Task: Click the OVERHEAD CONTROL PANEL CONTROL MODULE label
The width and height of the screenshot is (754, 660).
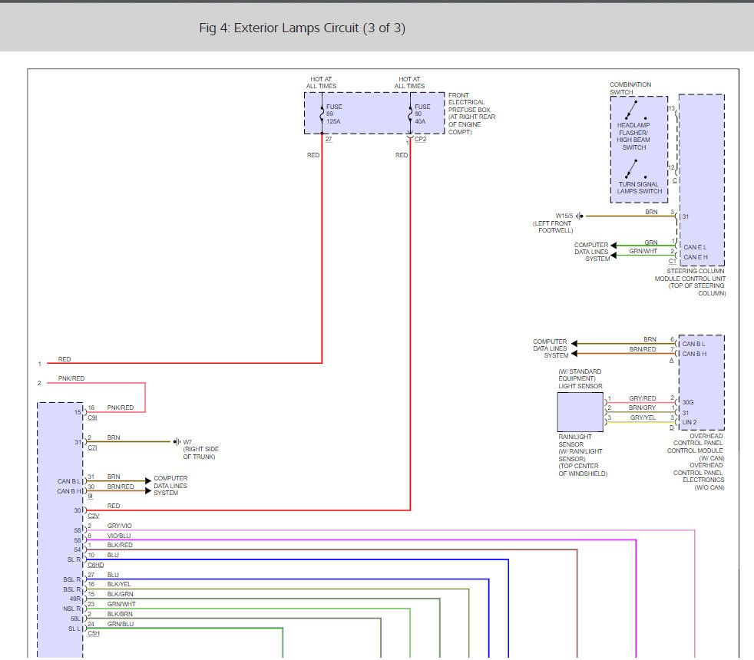Action: (x=695, y=447)
